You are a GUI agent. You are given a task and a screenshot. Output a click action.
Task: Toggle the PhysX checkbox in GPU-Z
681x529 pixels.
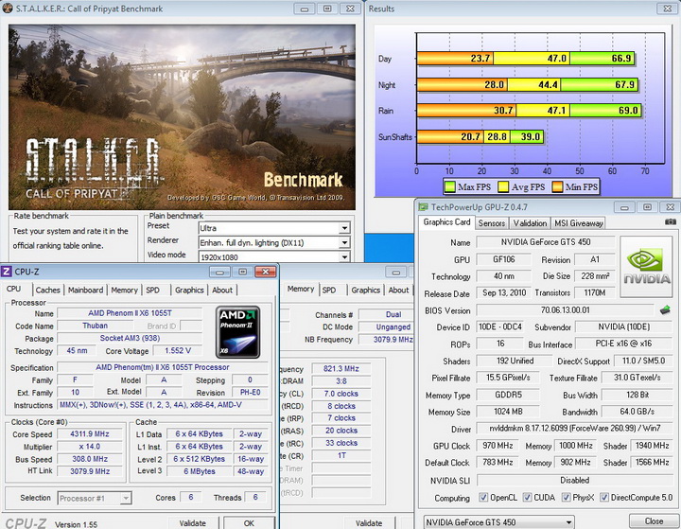coord(566,497)
